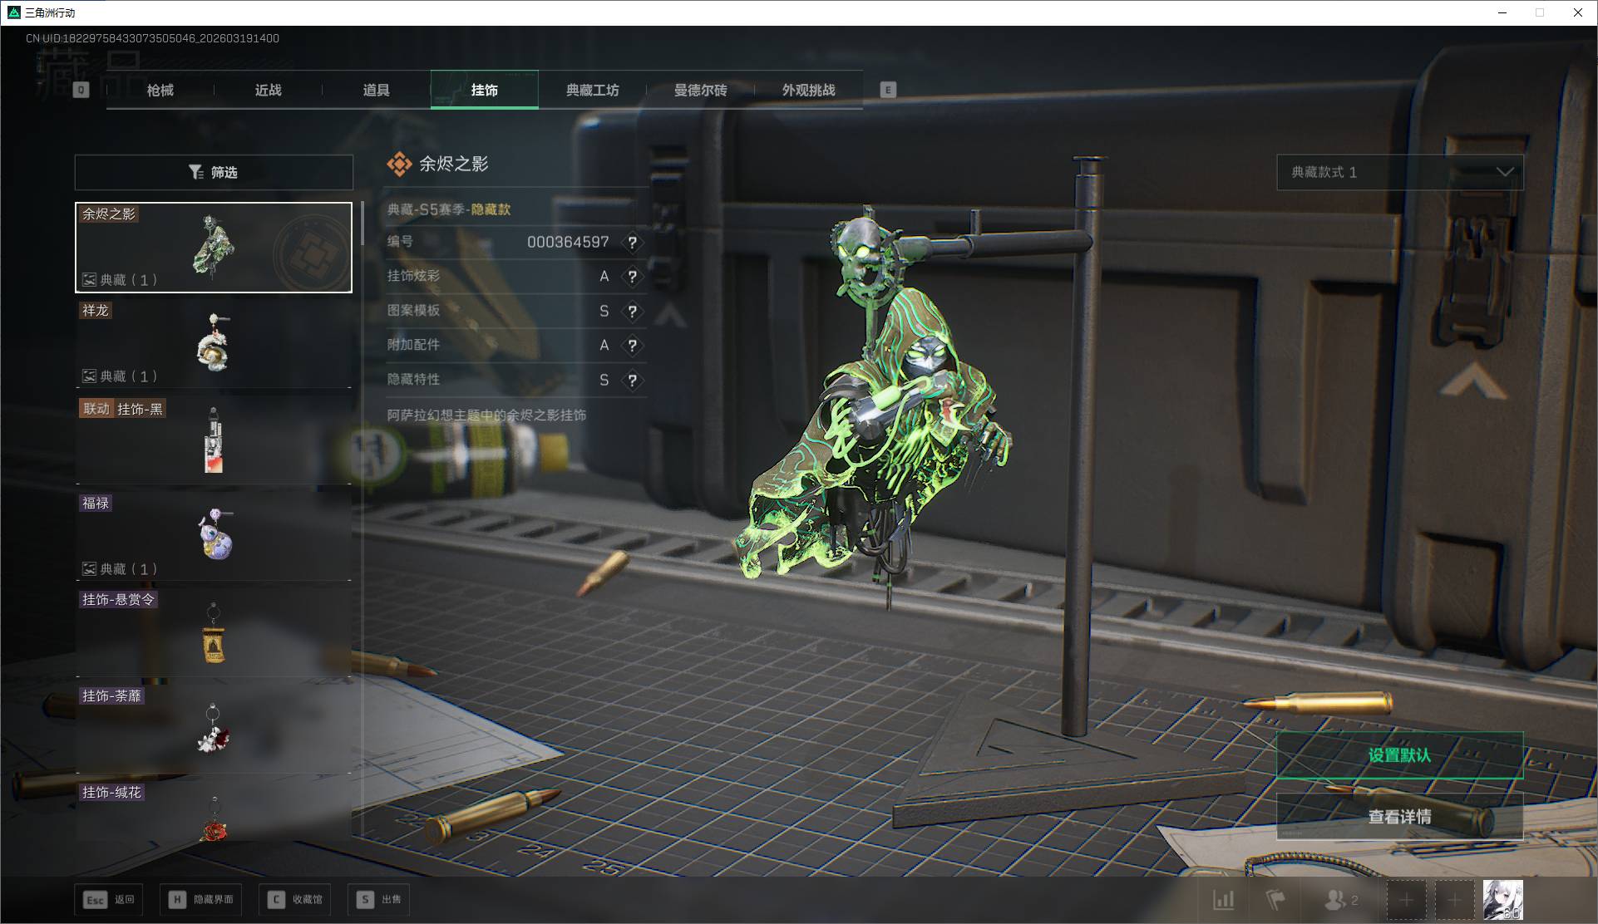Open the 典藏工坊 tab
The image size is (1598, 924).
pyautogui.click(x=592, y=90)
